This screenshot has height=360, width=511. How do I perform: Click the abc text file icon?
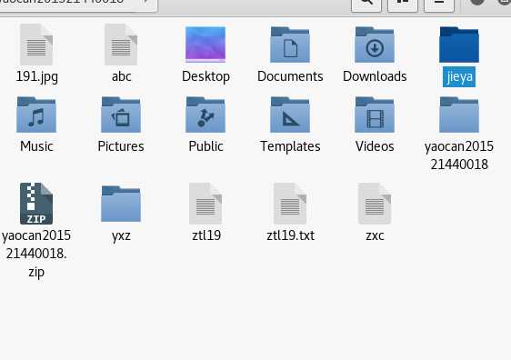pyautogui.click(x=121, y=45)
